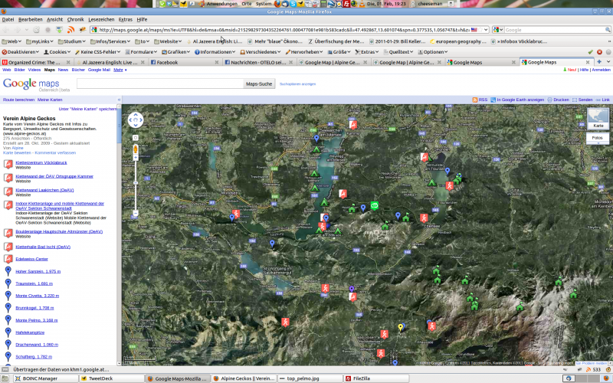This screenshot has height=383, width=613.
Task: Click the map zoom slider handle
Action: (x=136, y=182)
